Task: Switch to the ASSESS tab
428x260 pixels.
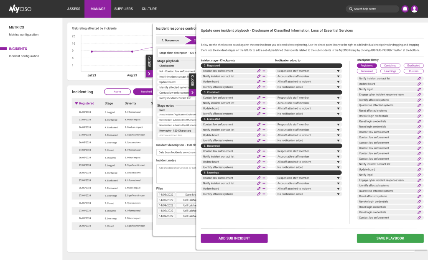Action: tap(74, 8)
